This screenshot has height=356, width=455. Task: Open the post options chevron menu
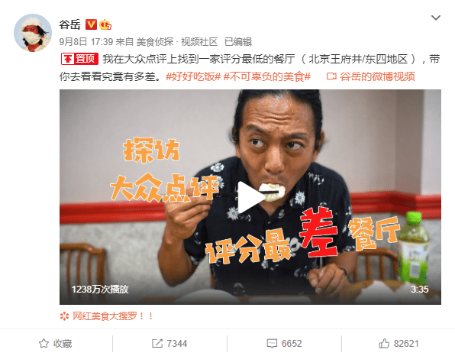[x=436, y=18]
